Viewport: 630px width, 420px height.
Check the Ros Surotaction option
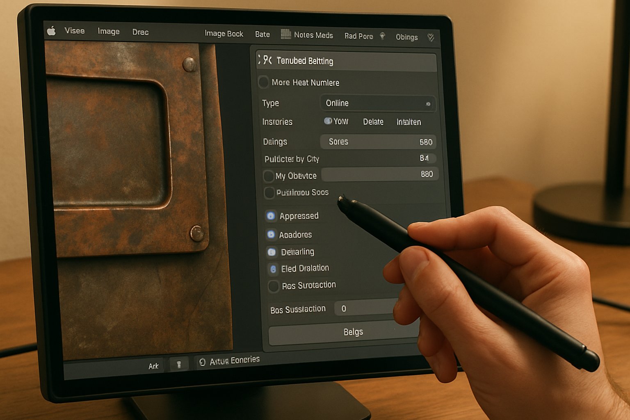click(x=273, y=286)
